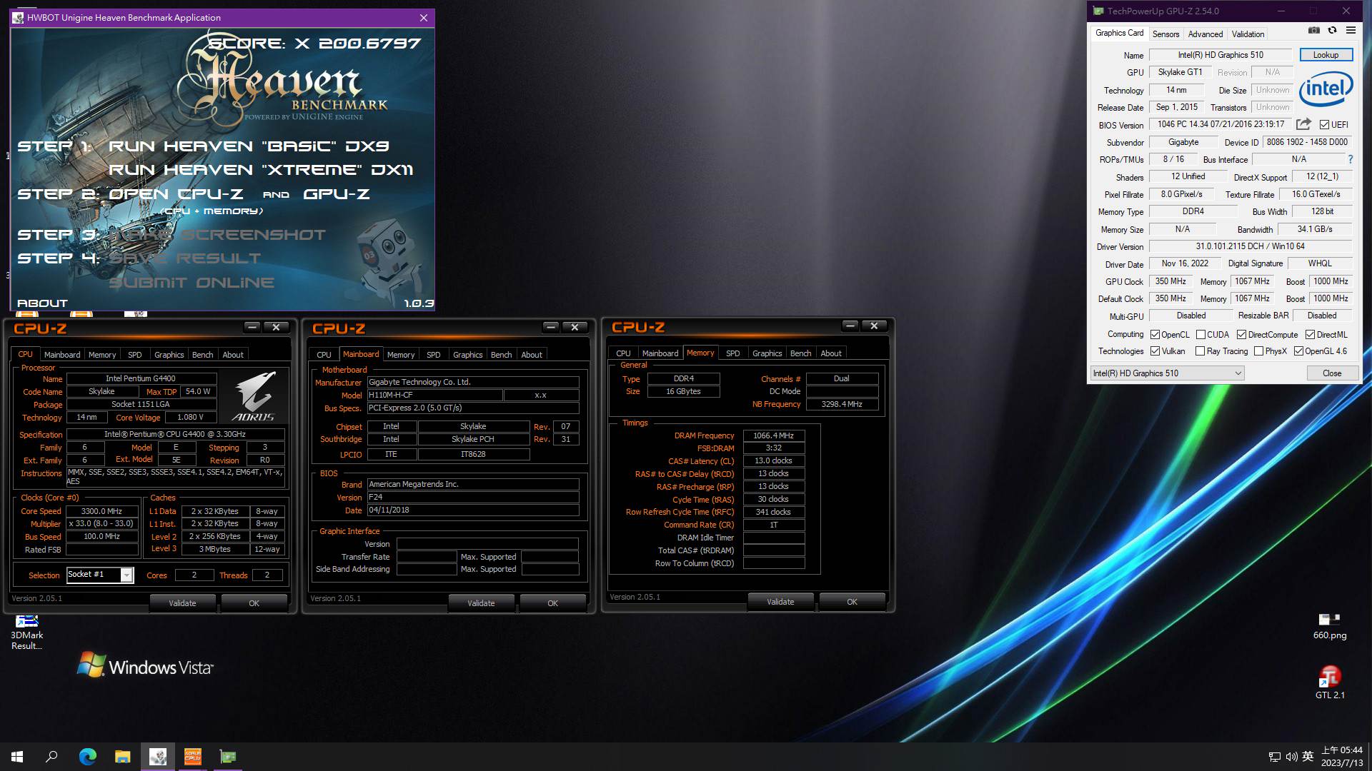Screen dimensions: 1372x771
Task: Launch Microsoft Edge from taskbar
Action: 87,757
